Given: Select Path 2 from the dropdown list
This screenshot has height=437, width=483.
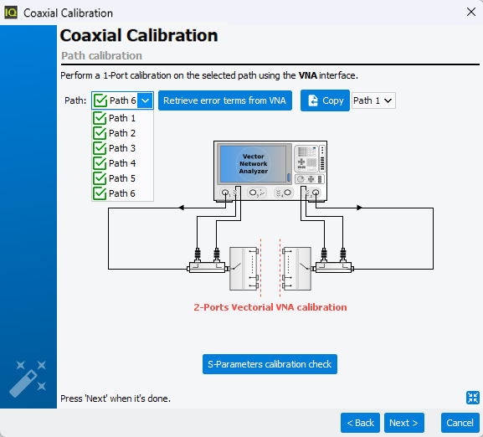Looking at the screenshot, I should point(122,133).
